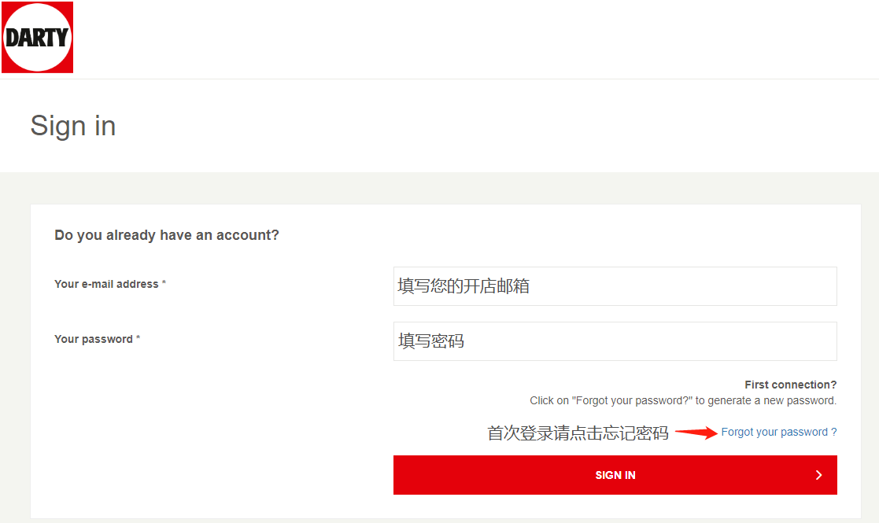Click the SIGN IN text label on the red button
This screenshot has height=523, width=879.
(x=615, y=475)
